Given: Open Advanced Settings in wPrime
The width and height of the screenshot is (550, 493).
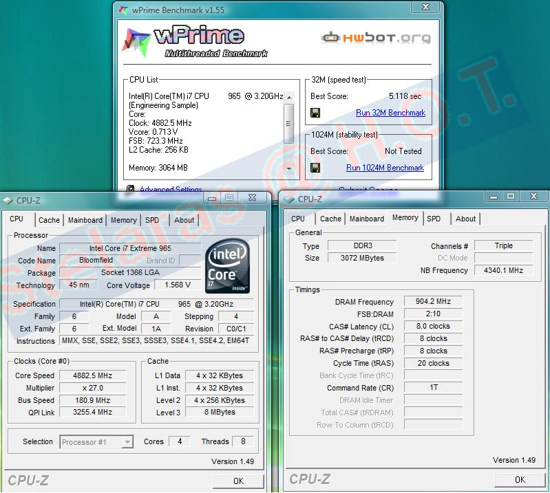Looking at the screenshot, I should point(171,190).
